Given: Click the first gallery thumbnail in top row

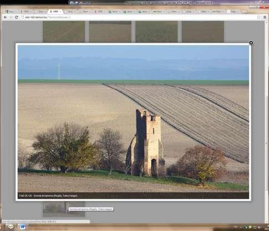Looking at the screenshot, I should (64, 32).
